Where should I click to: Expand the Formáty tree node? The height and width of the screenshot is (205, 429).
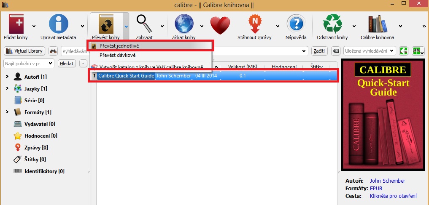click(x=8, y=112)
